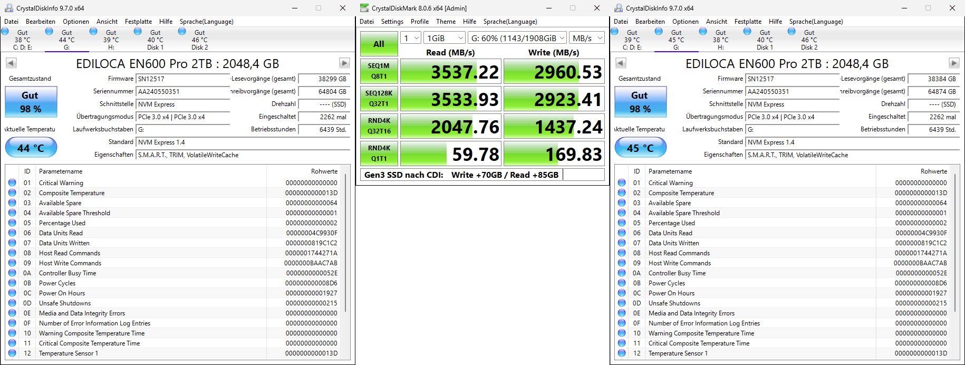Open Theme menu in CrystalDiskMark
Screen dimensions: 965x365
tap(446, 22)
